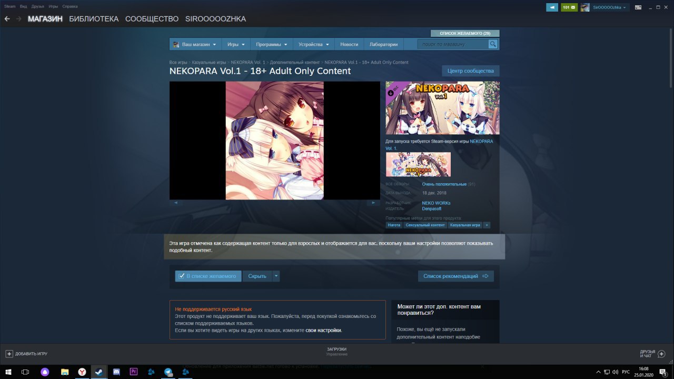
Task: Open 'Лаборатории' in the store navigation
Action: (x=384, y=44)
